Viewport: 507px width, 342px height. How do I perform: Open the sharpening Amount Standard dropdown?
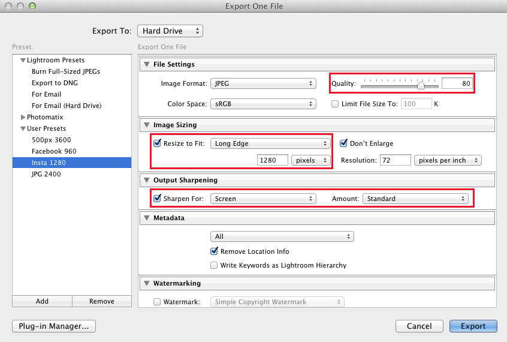(x=415, y=199)
